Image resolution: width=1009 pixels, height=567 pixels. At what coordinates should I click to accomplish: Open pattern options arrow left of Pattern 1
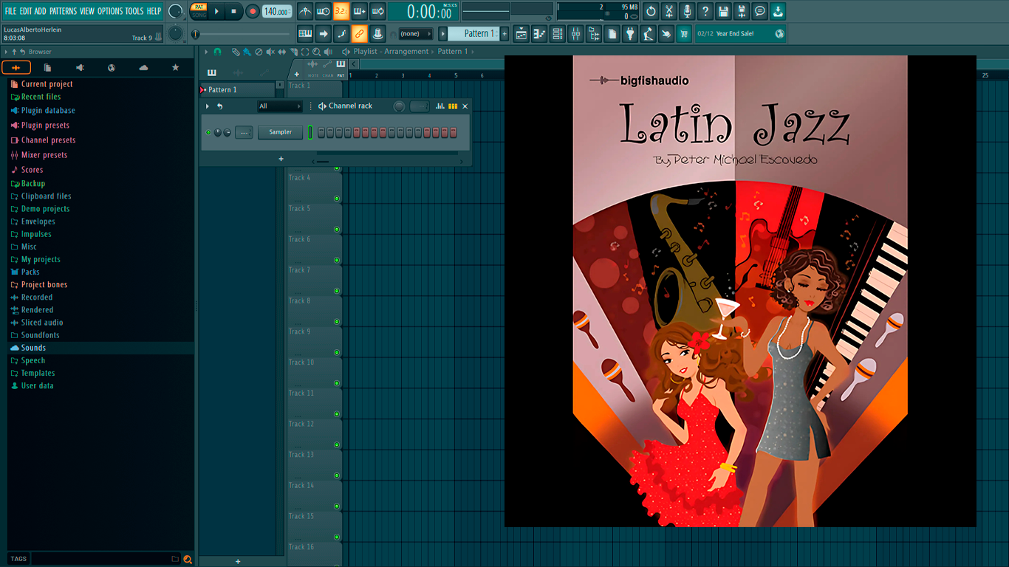443,34
